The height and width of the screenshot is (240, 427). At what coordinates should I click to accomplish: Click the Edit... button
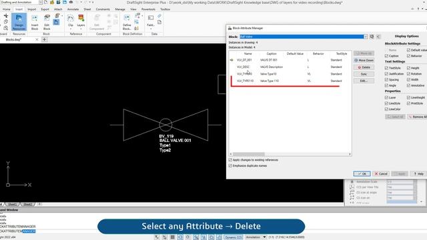pyautogui.click(x=364, y=81)
